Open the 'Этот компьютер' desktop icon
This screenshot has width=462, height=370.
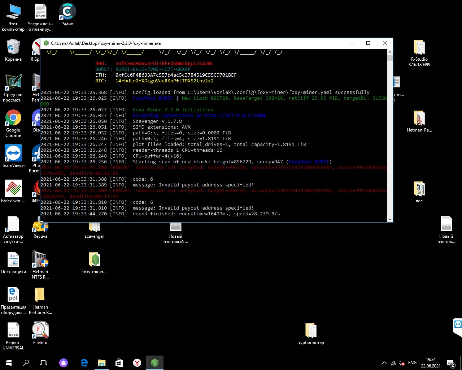[13, 17]
